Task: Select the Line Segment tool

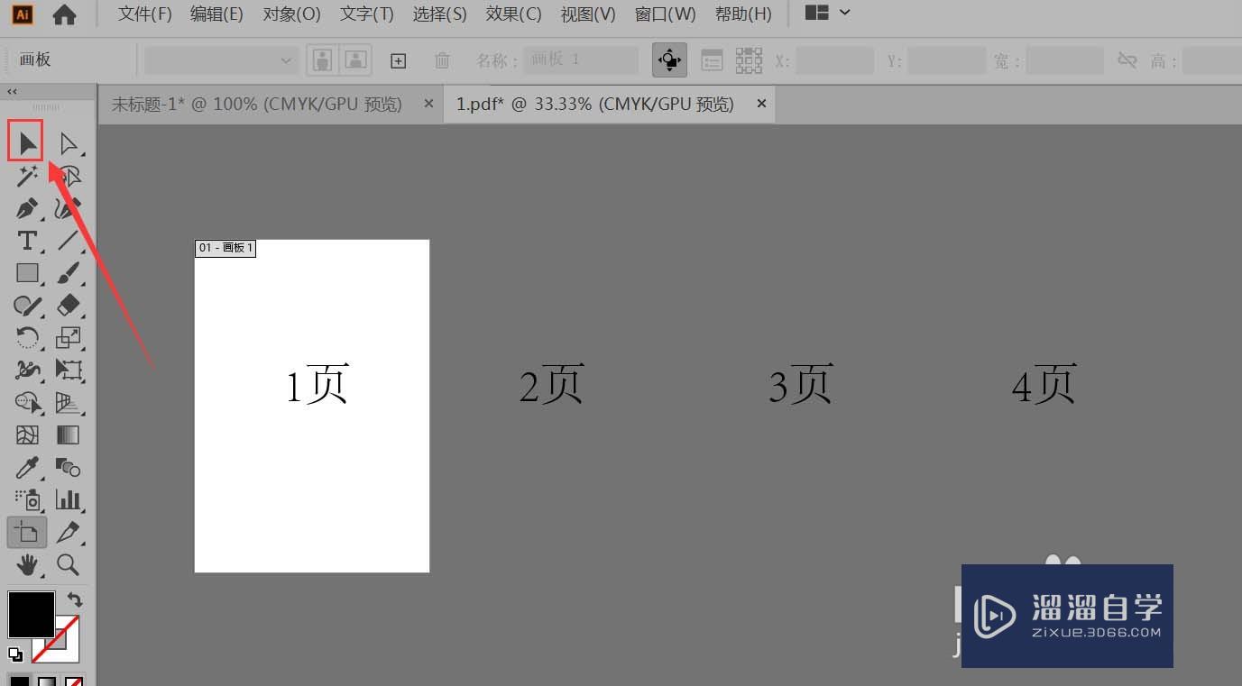Action: (69, 241)
